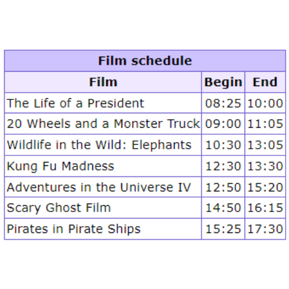Click the Film schedule table title
289x289 pixels.
pos(145,61)
